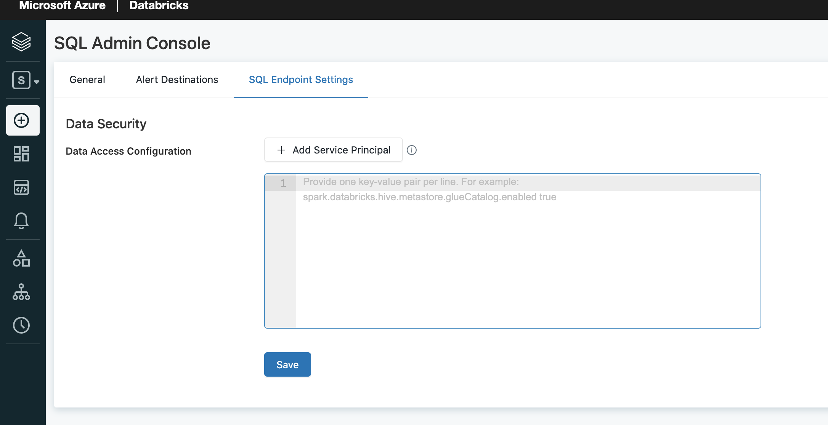Click the plus symbol in Add Service Principal
The height and width of the screenshot is (425, 828).
(281, 150)
